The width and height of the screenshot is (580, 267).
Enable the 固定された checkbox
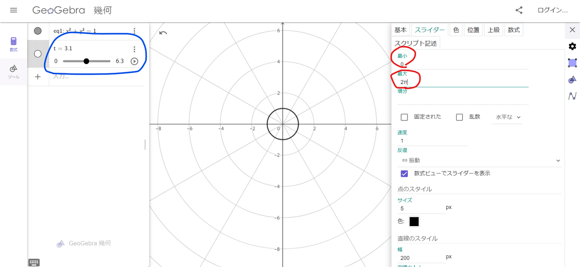(x=404, y=117)
